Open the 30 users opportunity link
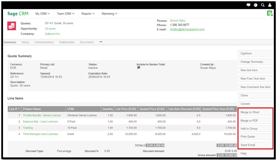The image size is (276, 160). [x=50, y=28]
